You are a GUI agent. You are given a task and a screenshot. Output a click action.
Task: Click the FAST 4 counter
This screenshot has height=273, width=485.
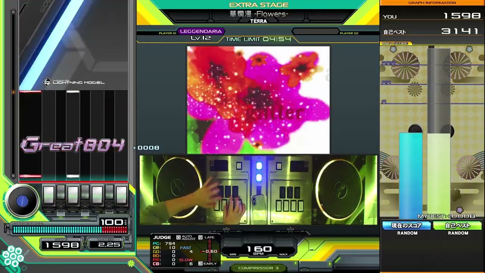[x=186, y=249]
